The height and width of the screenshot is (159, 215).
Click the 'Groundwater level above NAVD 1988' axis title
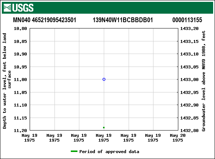[x=204, y=81]
